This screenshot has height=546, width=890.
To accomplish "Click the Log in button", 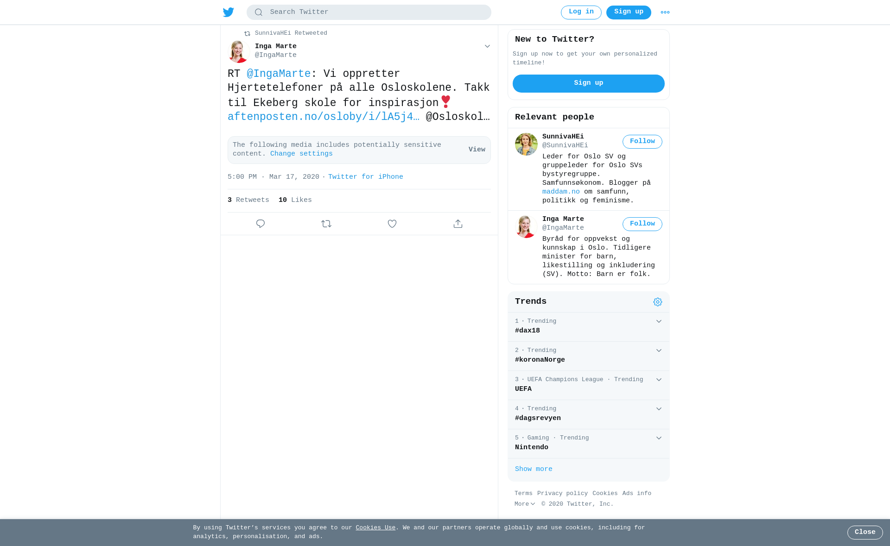I will coord(581,13).
